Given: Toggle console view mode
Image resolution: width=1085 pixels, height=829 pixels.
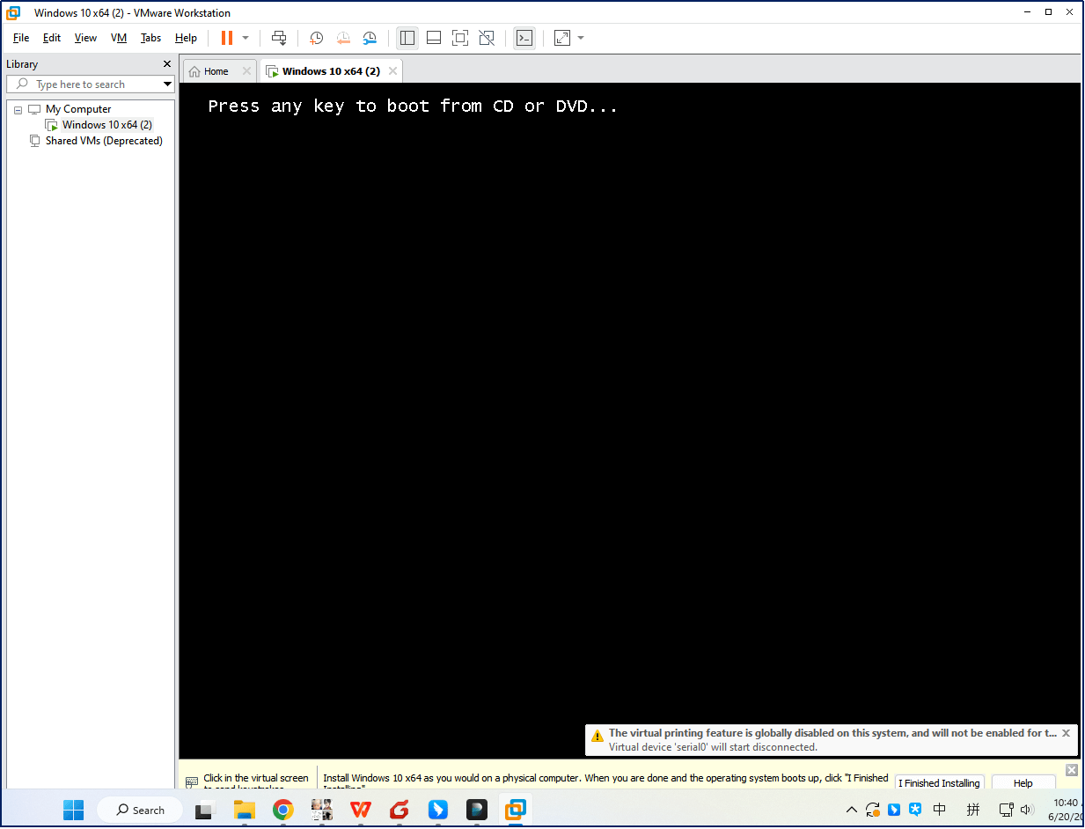Looking at the screenshot, I should 524,38.
